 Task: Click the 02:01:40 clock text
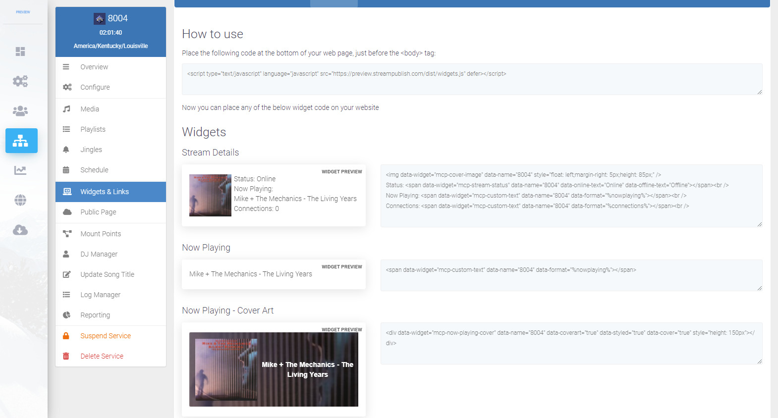[x=111, y=33]
